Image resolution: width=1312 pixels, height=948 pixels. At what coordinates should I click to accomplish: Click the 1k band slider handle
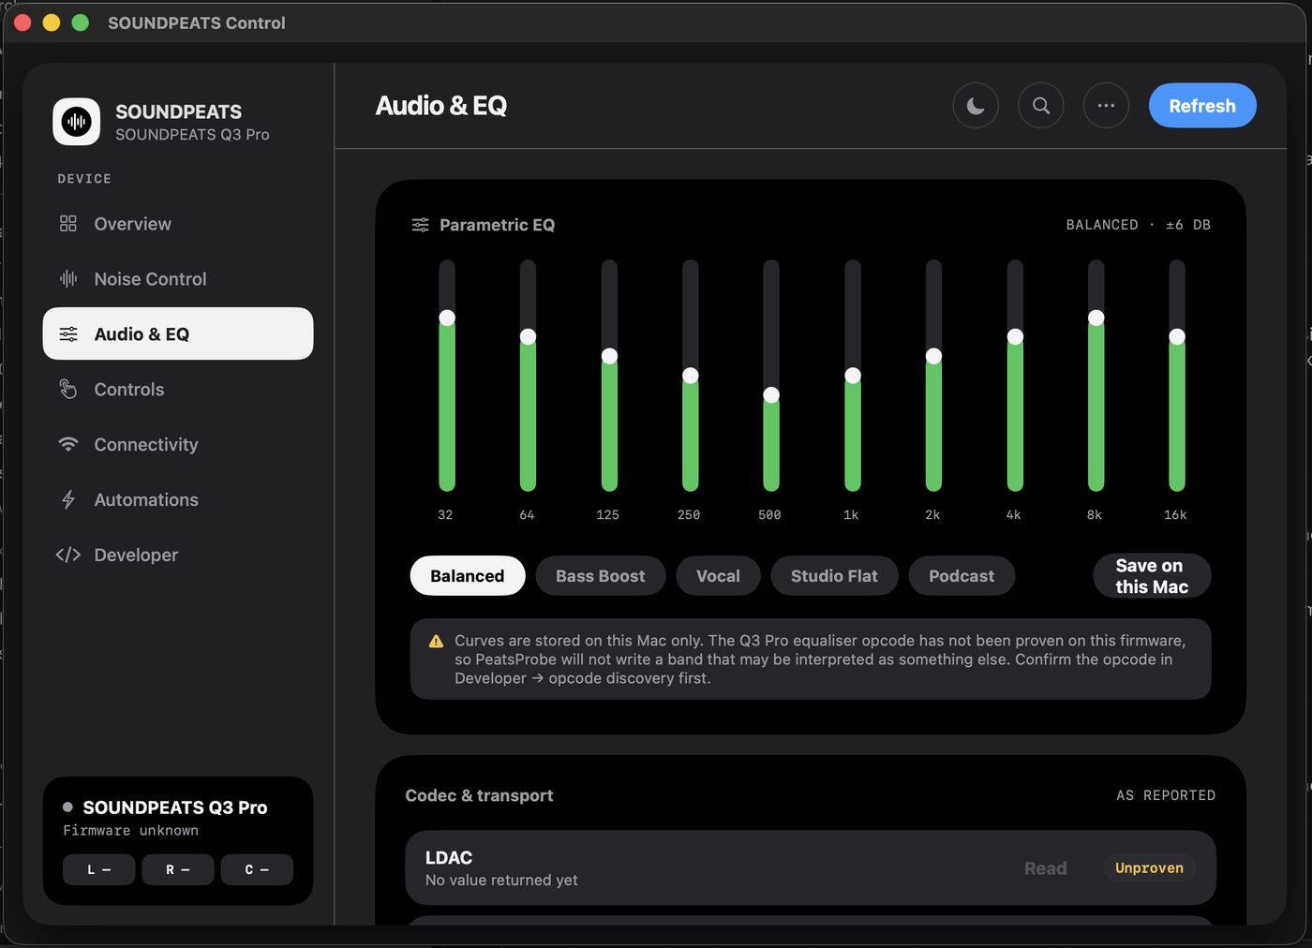853,376
